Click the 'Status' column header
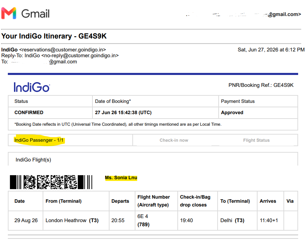307x247 pixels. click(x=21, y=101)
